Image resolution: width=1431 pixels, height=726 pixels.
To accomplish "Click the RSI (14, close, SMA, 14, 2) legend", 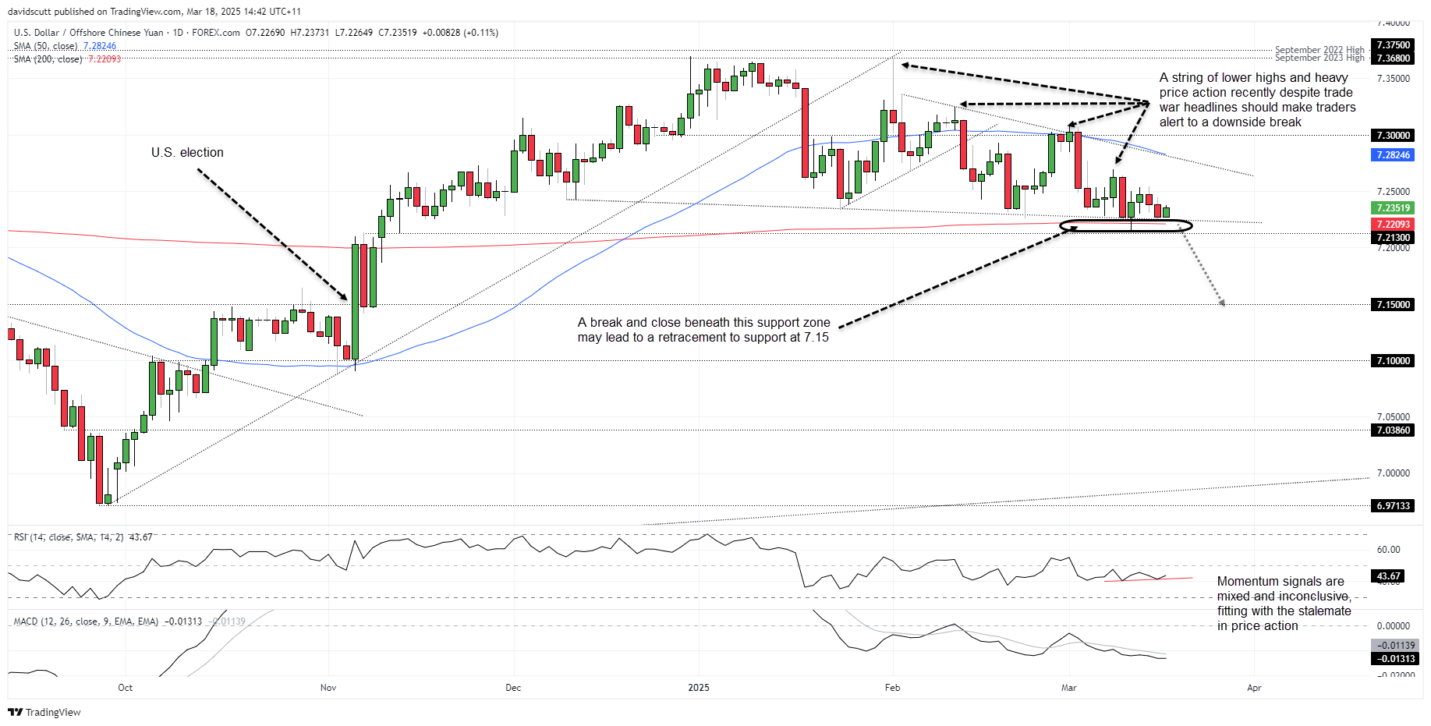I will 83,537.
